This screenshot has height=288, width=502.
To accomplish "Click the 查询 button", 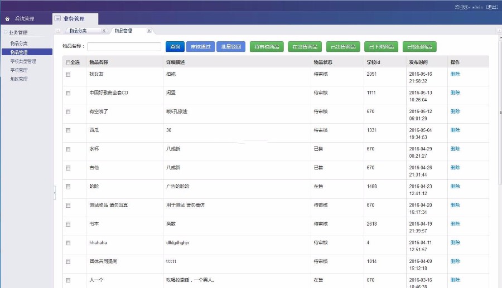I will pos(175,47).
